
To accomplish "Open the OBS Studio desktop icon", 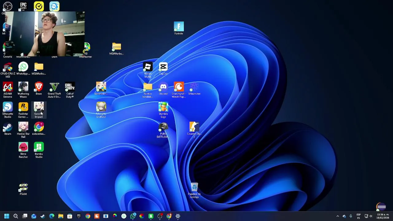I will [x=8, y=7].
